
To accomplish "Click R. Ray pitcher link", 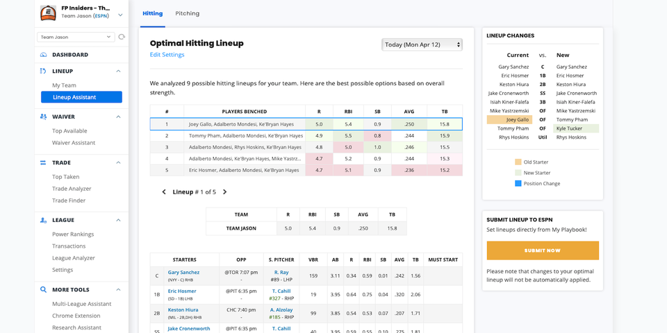I will tap(281, 272).
